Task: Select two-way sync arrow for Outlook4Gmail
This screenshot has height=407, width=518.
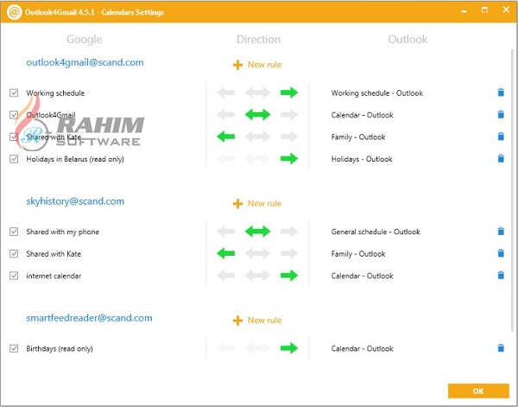Action: [257, 115]
